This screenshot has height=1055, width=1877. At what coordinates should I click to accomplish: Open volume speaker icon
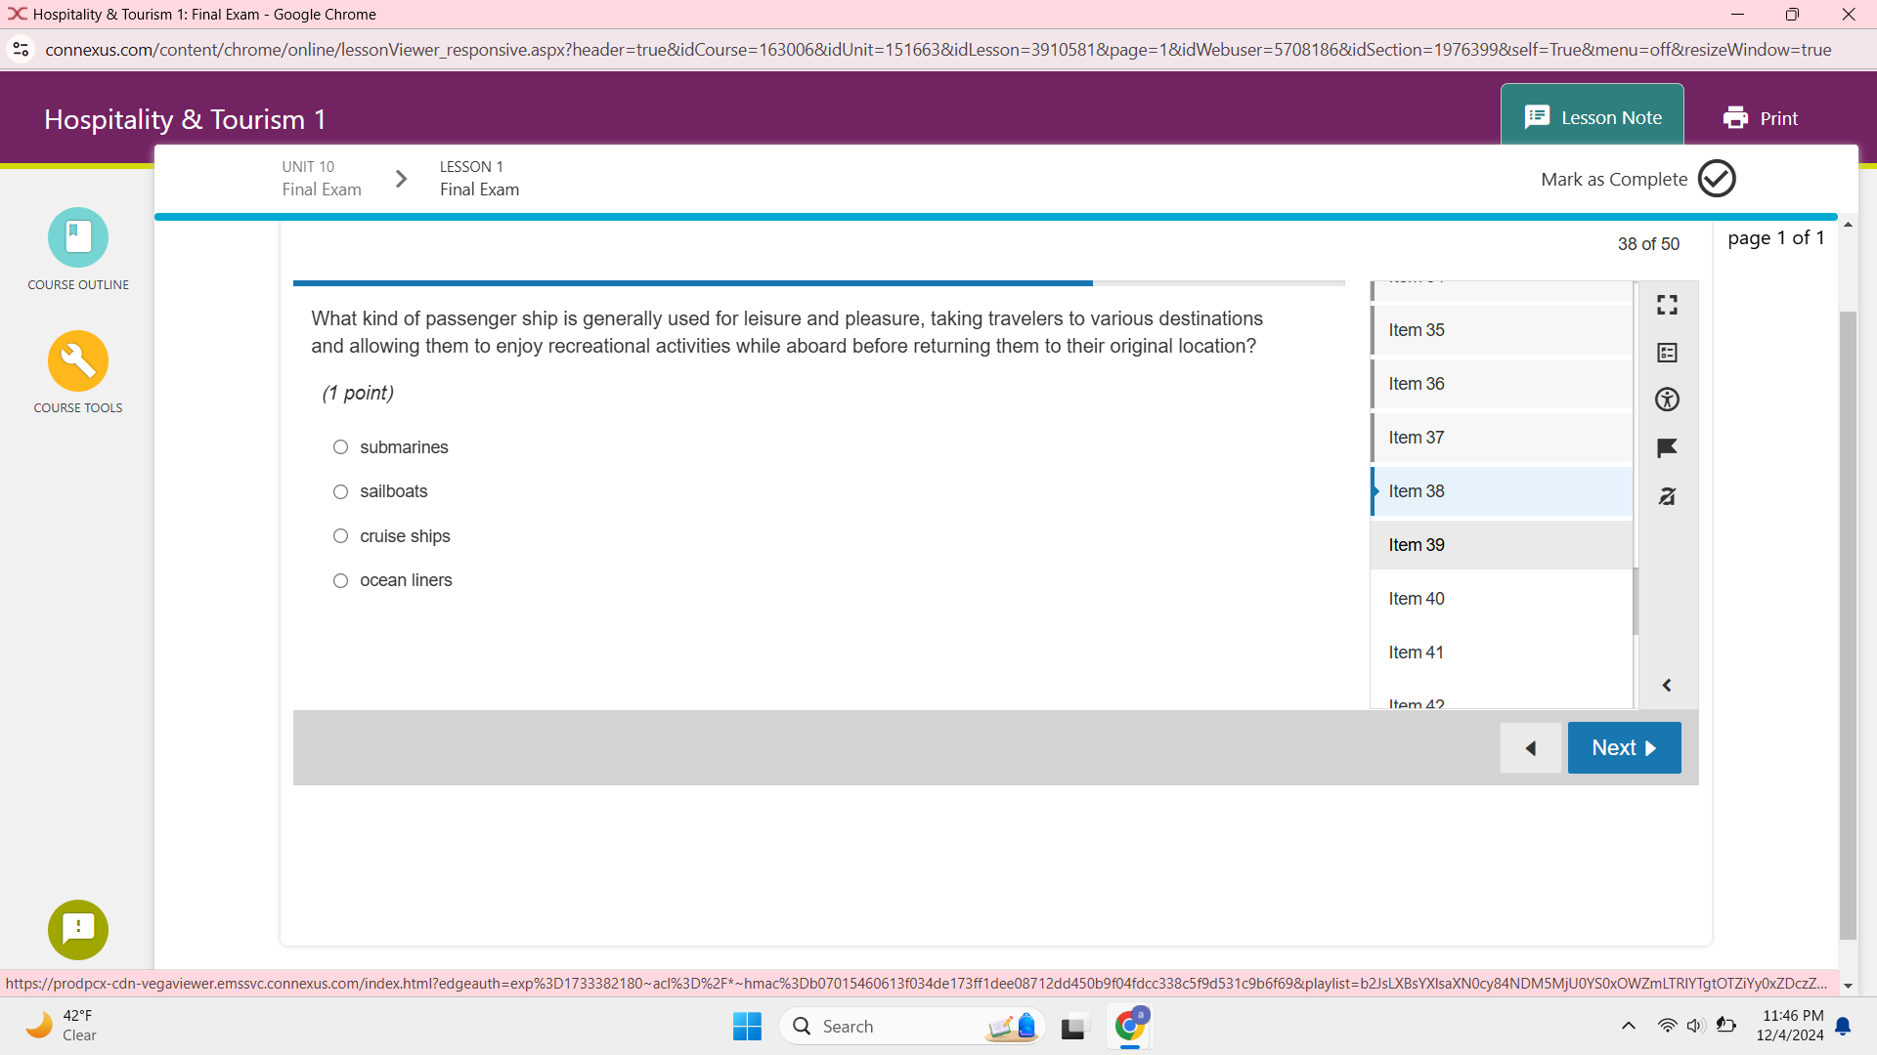(1695, 1026)
